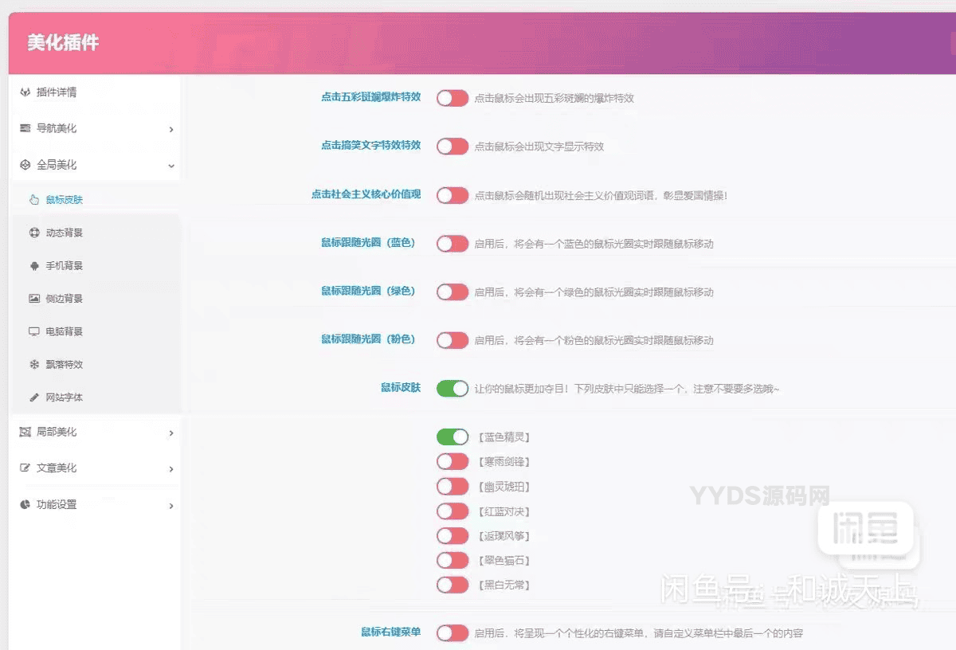
Task: Enable the 【幽灵琥珀】 skin switch
Action: pos(453,486)
